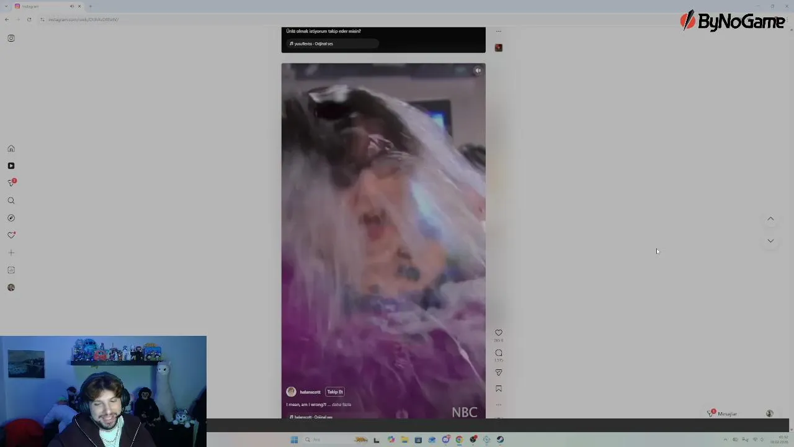The image size is (794, 447).
Task: Open Chrome from taskbar
Action: click(x=460, y=440)
